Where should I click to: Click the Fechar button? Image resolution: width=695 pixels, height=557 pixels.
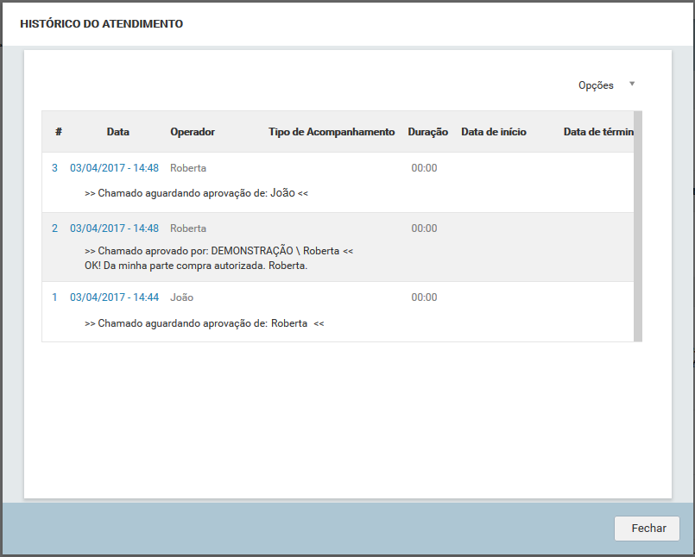[647, 529]
